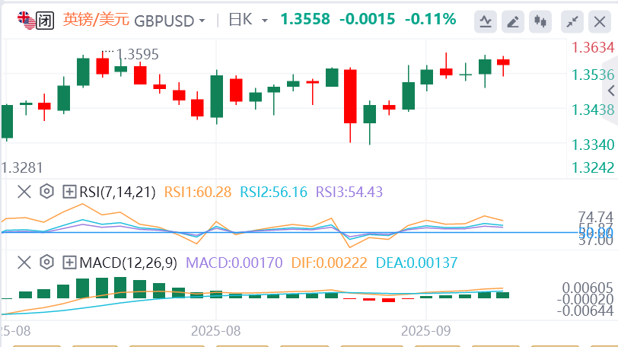Click the tall red candlestick in late August
Image resolution: width=618 pixels, height=347 pixels.
pyautogui.click(x=350, y=96)
